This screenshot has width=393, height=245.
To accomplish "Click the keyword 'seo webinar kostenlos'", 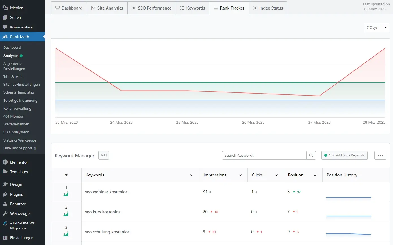I will (x=106, y=192).
